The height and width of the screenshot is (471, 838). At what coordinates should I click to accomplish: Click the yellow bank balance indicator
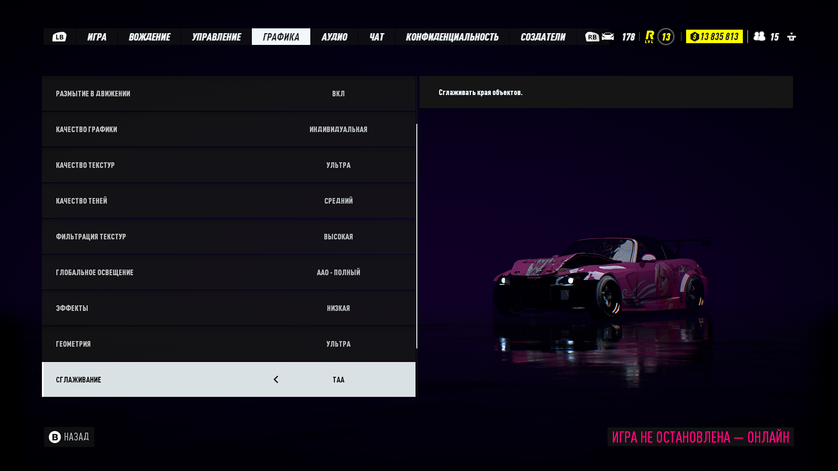tap(714, 37)
